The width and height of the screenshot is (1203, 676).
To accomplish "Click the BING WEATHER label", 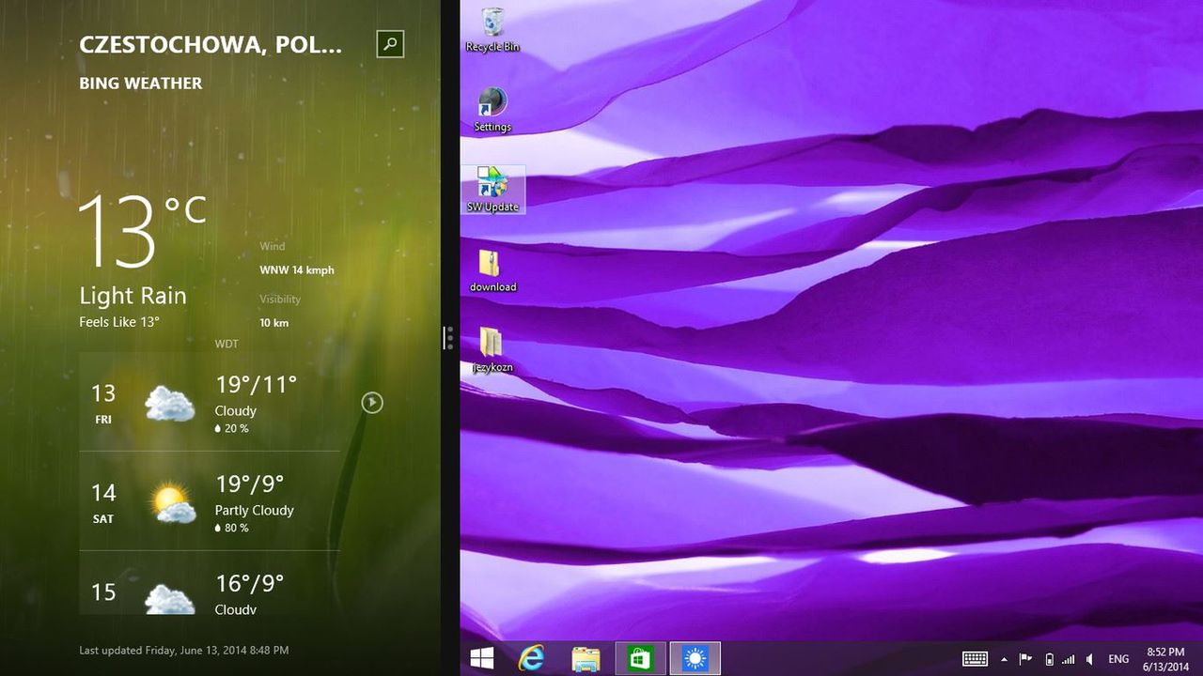I will click(141, 83).
